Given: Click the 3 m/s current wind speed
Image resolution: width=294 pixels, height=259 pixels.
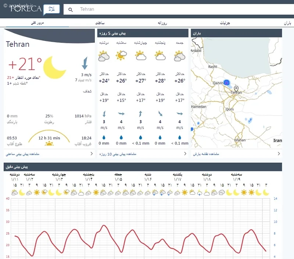Looking at the screenshot, I should coord(86,75).
